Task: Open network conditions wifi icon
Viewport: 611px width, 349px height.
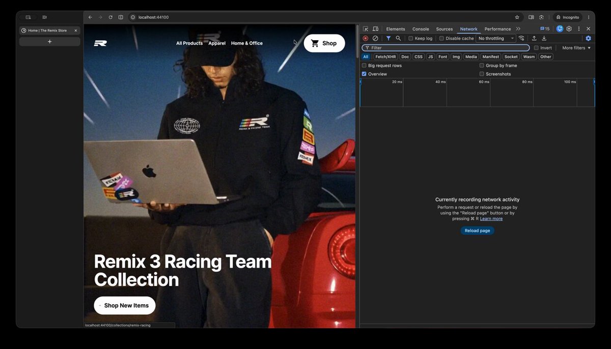Action: point(521,38)
